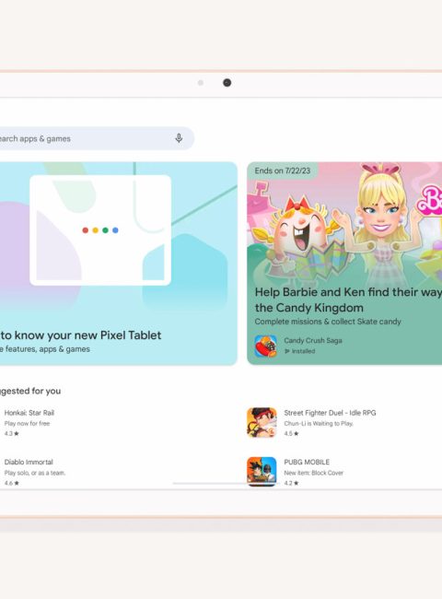This screenshot has height=599, width=442.
Task: Select "features, apps & games" subtitle
Action: [x=48, y=349]
